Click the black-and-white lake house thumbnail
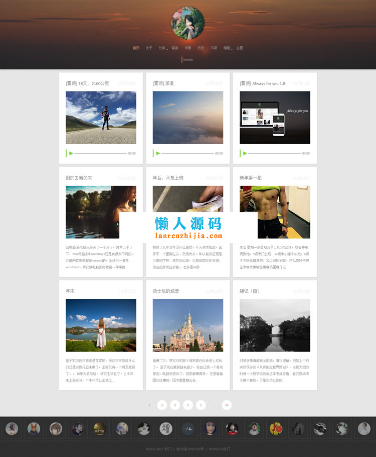Image resolution: width=376 pixels, height=457 pixels. [275, 325]
